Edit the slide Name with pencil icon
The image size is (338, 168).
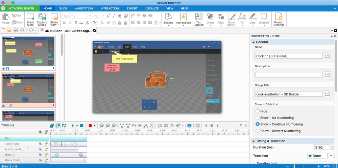pos(328,56)
